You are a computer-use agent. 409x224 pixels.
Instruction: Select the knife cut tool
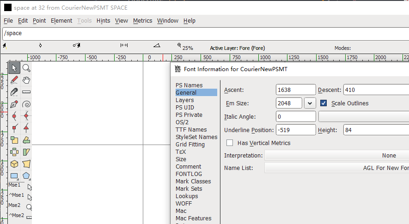click(x=14, y=92)
